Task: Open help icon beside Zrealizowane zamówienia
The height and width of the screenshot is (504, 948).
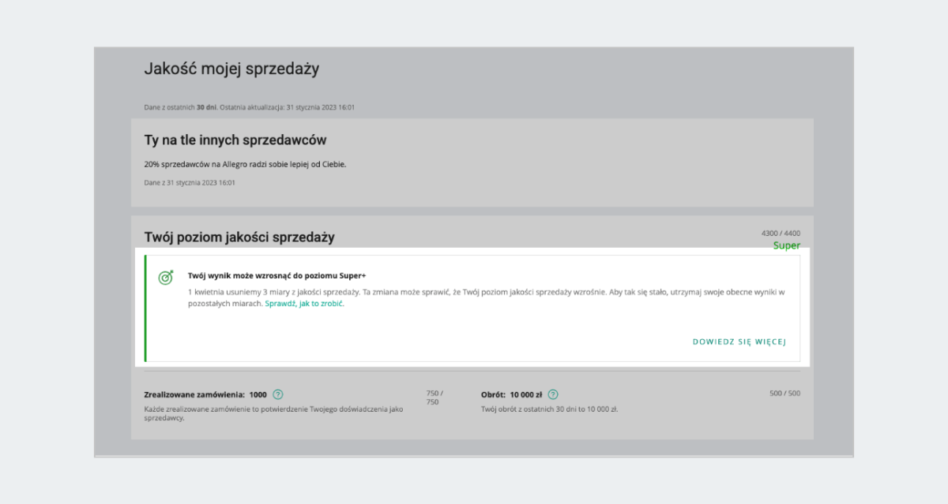Action: [278, 394]
